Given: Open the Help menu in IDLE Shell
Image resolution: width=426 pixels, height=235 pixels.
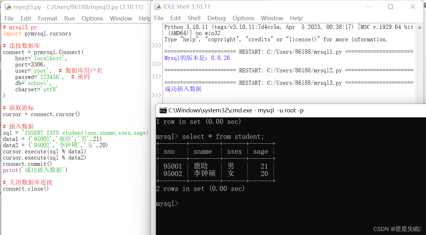Looking at the screenshot, I should (296, 18).
